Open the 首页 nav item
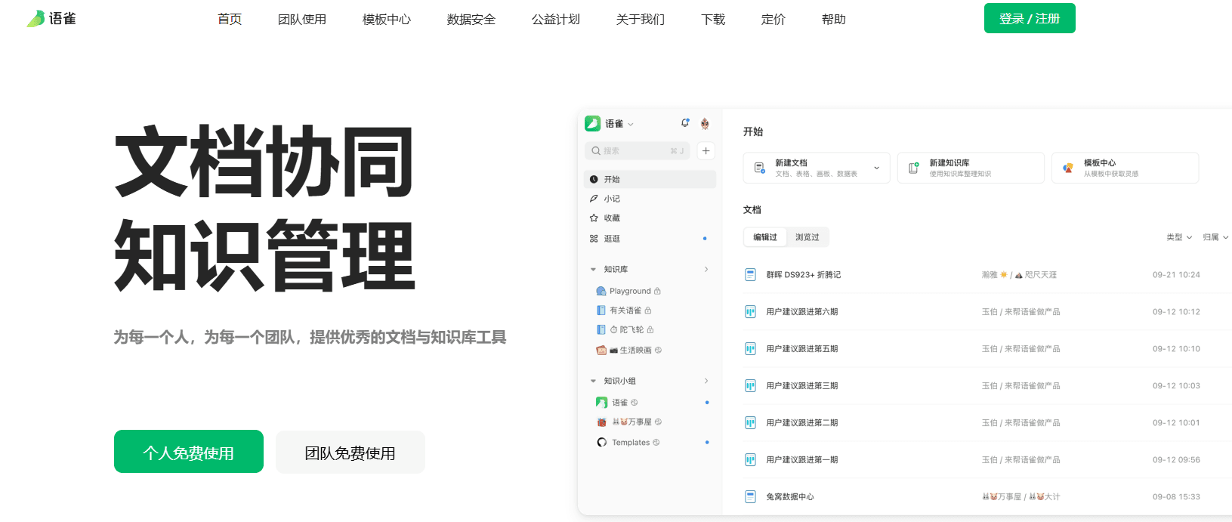Viewport: 1232px width, 522px height. coord(230,19)
